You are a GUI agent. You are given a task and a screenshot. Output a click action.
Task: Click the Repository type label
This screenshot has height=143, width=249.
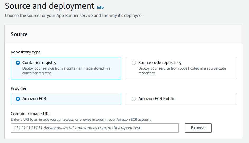26,52
